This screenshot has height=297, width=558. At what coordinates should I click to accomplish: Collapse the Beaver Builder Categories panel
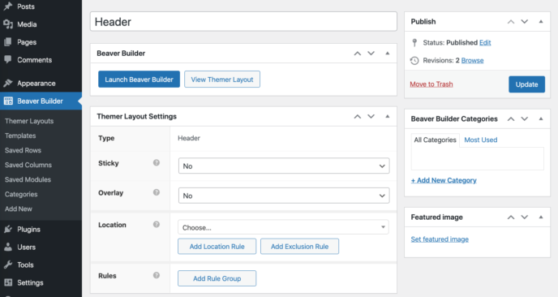[541, 119]
